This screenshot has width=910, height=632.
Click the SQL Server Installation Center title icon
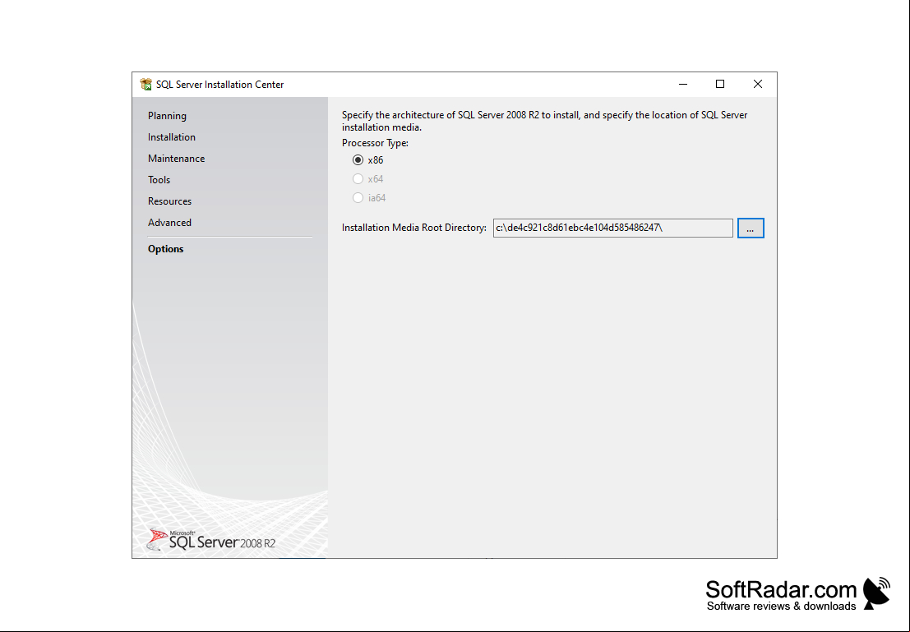tap(146, 84)
